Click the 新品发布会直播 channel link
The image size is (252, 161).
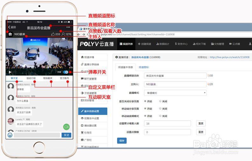(140, 57)
